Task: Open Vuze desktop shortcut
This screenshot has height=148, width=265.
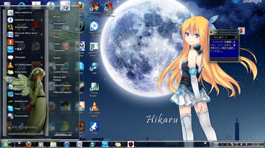Action: [x=94, y=128]
